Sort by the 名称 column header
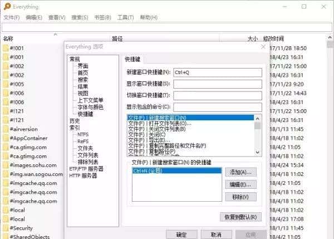Screen dimensions: 334x239 coord(8,38)
